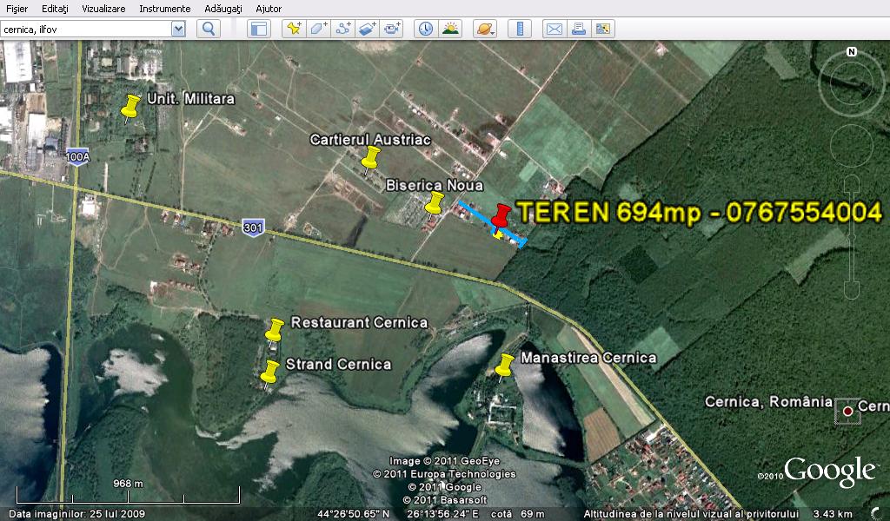Toggle historical imagery clock button
The height and width of the screenshot is (521, 890).
click(425, 29)
